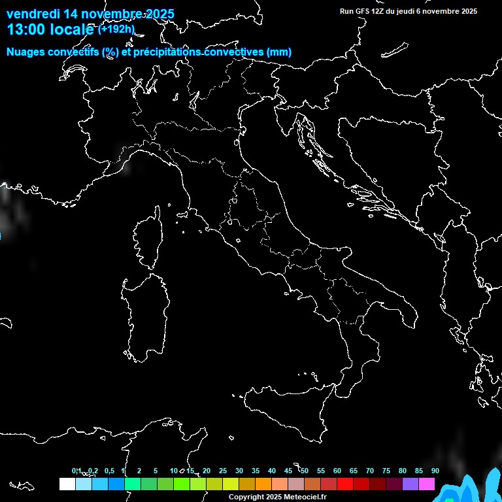Select the pale blue swatch between 0,1 and 0,2
This screenshot has width=502, height=502.
(x=84, y=484)
